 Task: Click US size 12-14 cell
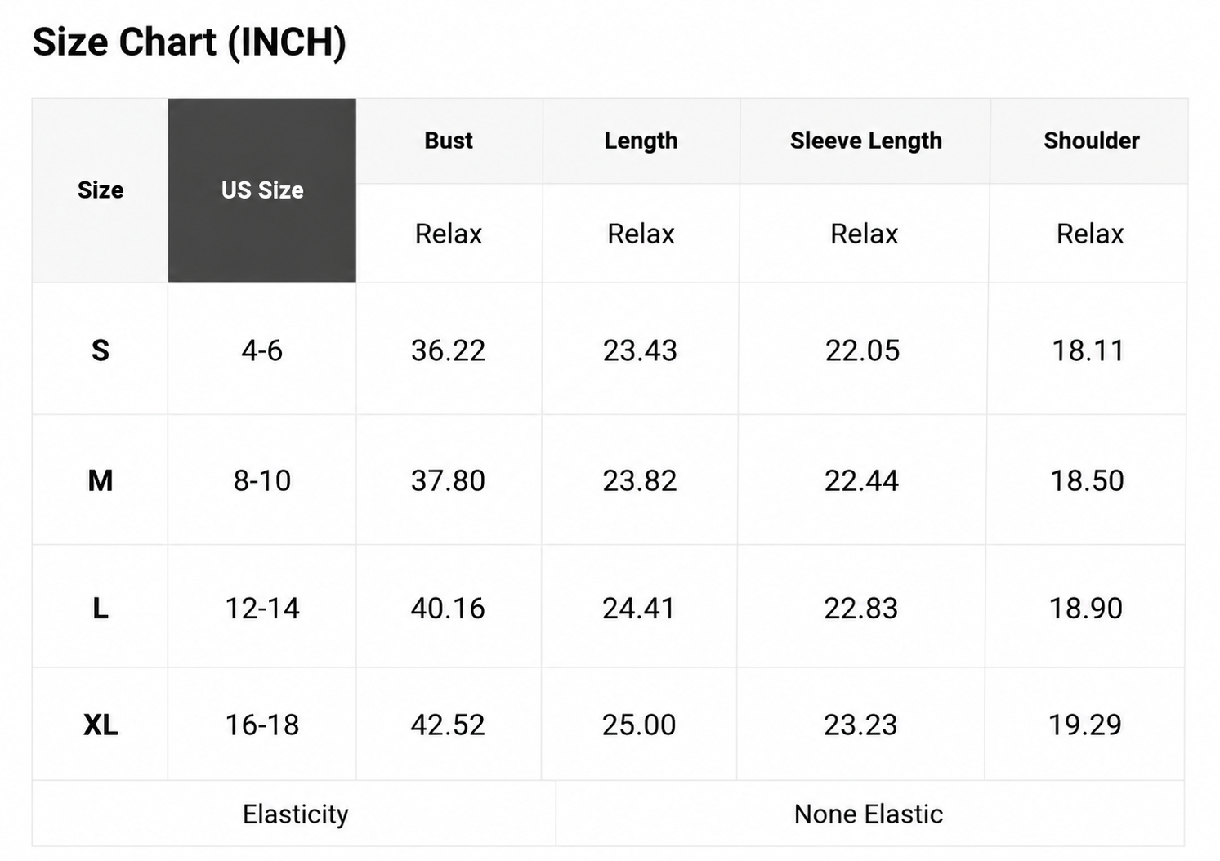[261, 607]
